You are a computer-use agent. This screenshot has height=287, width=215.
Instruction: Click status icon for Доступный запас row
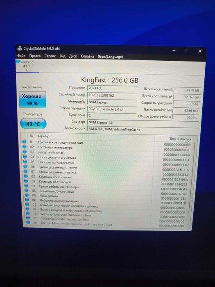tap(25, 152)
